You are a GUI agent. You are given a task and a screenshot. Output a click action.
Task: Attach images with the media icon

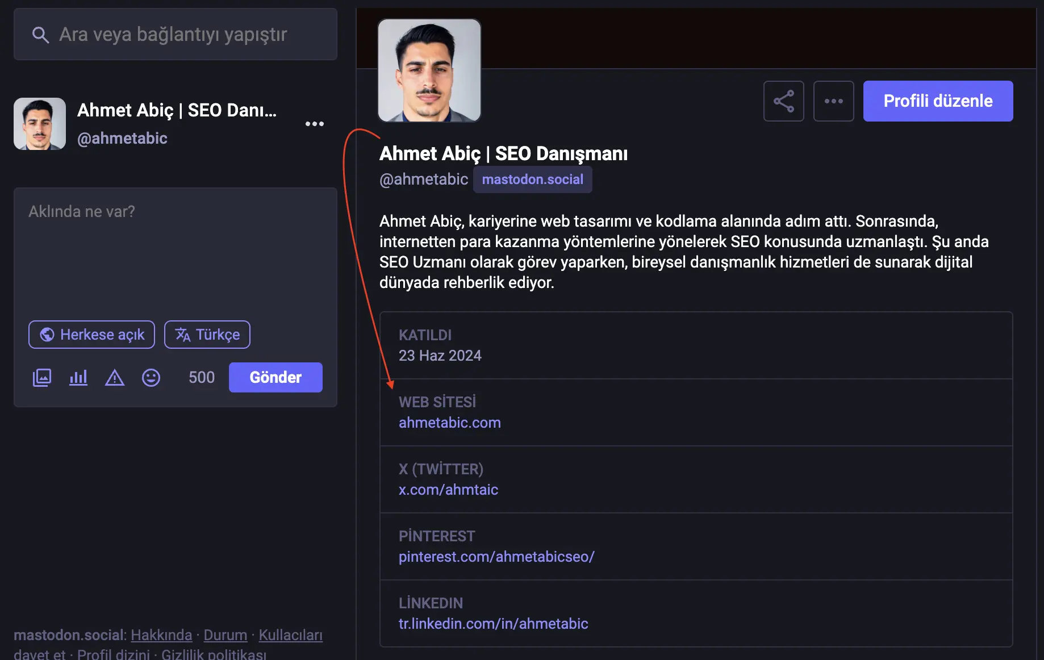coord(42,377)
